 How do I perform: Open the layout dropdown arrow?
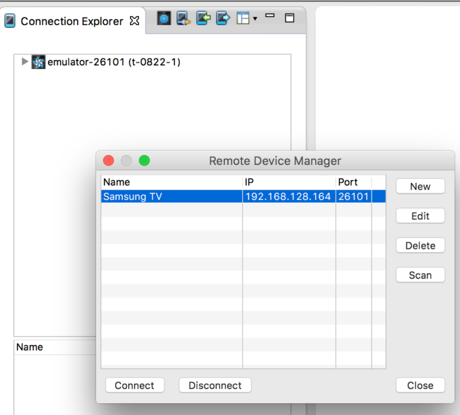[x=255, y=19]
